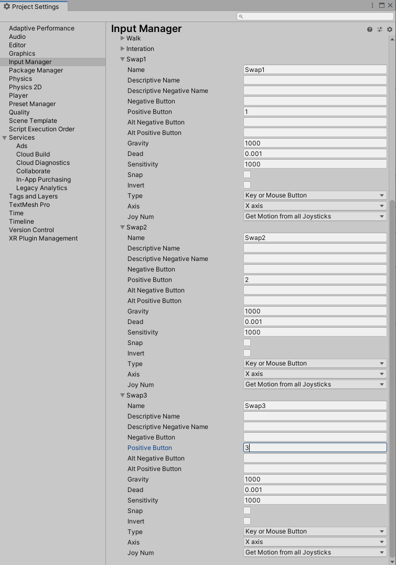Screen dimensions: 396x565
Task: Click the search field in Project Settings
Action: (315, 16)
